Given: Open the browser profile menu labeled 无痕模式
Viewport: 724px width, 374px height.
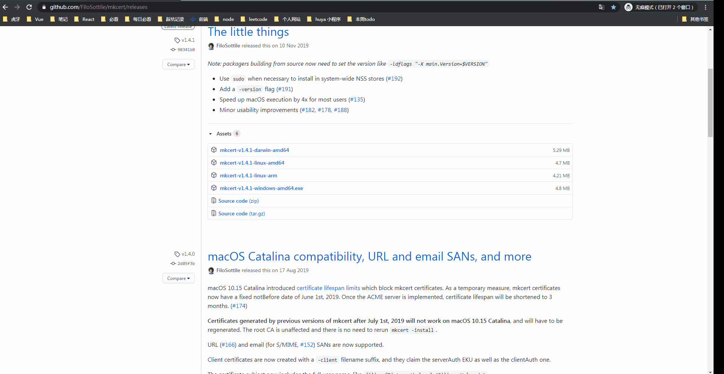Looking at the screenshot, I should click(x=660, y=7).
